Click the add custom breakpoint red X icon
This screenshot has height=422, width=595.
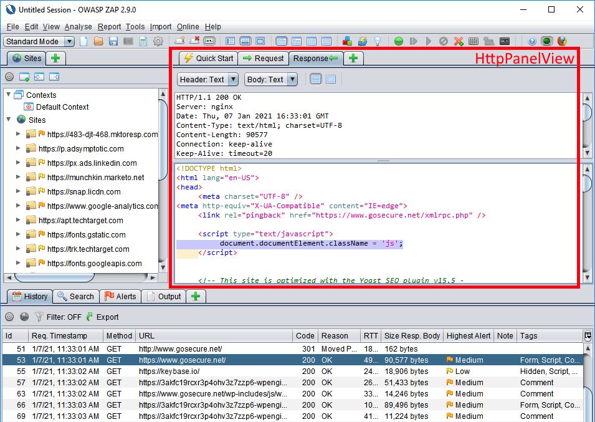tap(459, 41)
